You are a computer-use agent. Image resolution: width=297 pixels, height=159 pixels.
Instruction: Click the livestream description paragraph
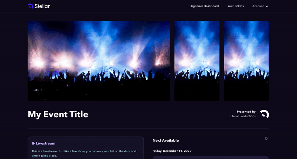(x=84, y=153)
